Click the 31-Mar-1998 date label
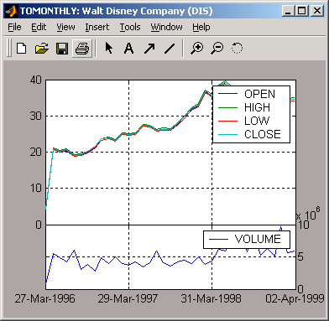 211,298
